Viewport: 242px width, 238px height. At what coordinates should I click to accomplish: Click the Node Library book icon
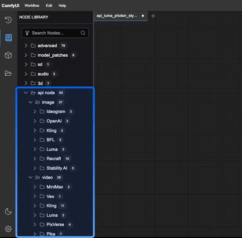8,38
